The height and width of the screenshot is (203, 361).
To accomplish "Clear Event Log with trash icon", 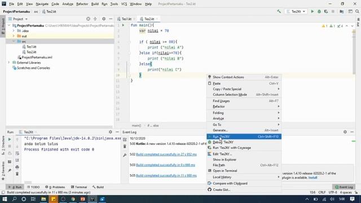I will [x=125, y=147].
